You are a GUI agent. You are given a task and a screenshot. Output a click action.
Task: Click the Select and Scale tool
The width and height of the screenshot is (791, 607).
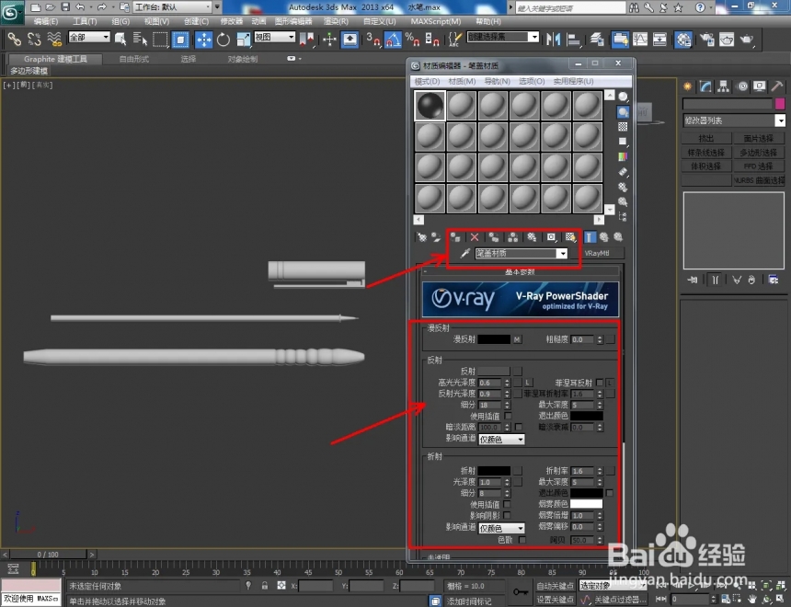coord(243,40)
